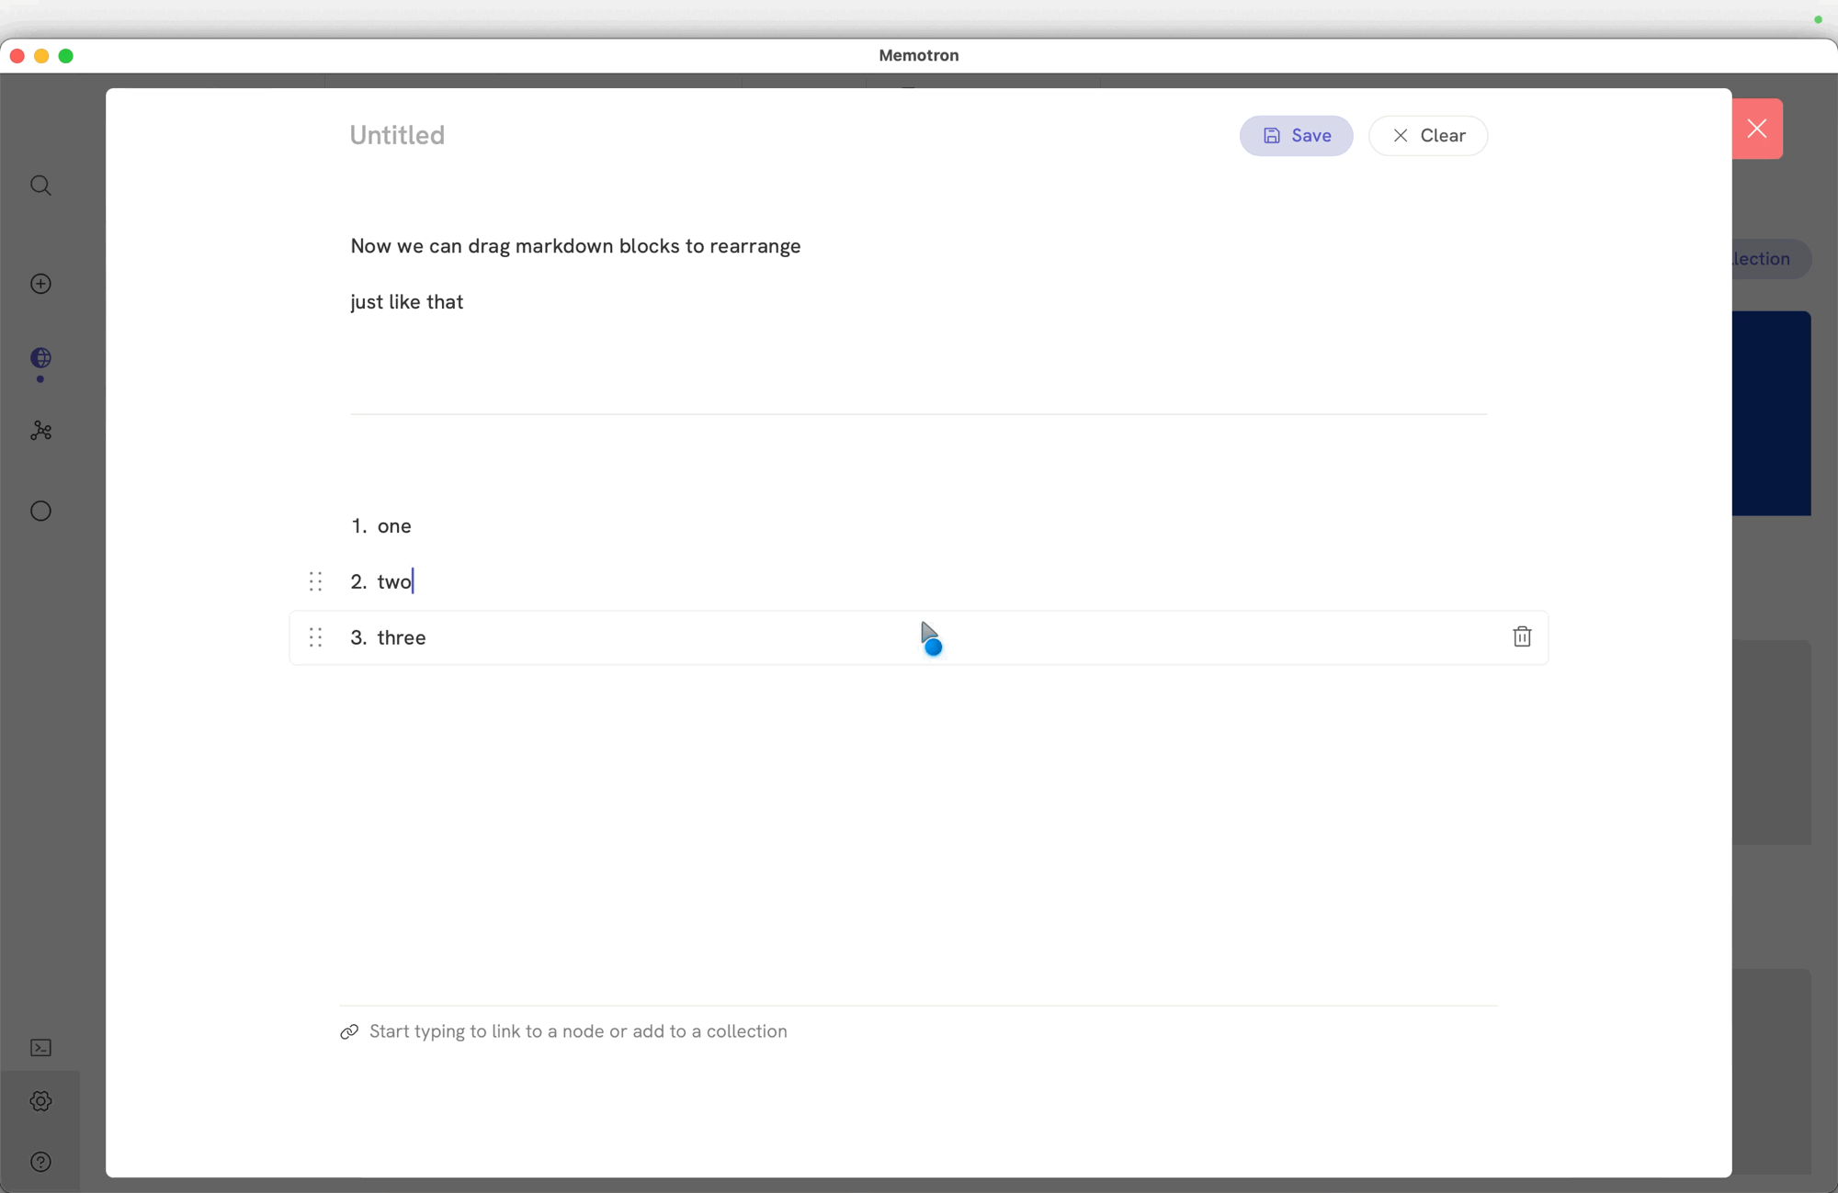Open the help question mark icon
The image size is (1838, 1193).
[40, 1162]
